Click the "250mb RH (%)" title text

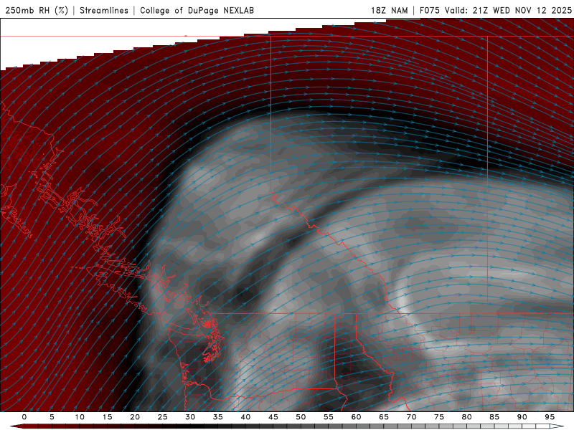tap(37, 11)
